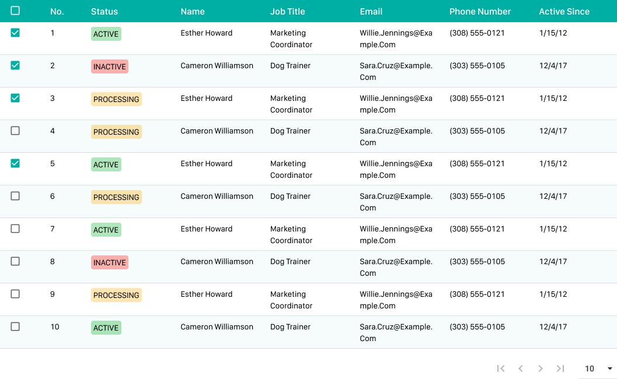This screenshot has height=379, width=617.
Task: Select the name Esther Howard in row 3
Action: [x=207, y=99]
